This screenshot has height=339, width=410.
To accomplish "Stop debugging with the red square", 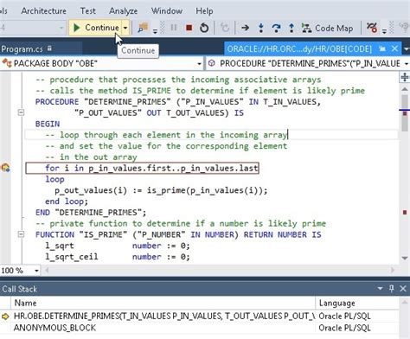I will (189, 28).
